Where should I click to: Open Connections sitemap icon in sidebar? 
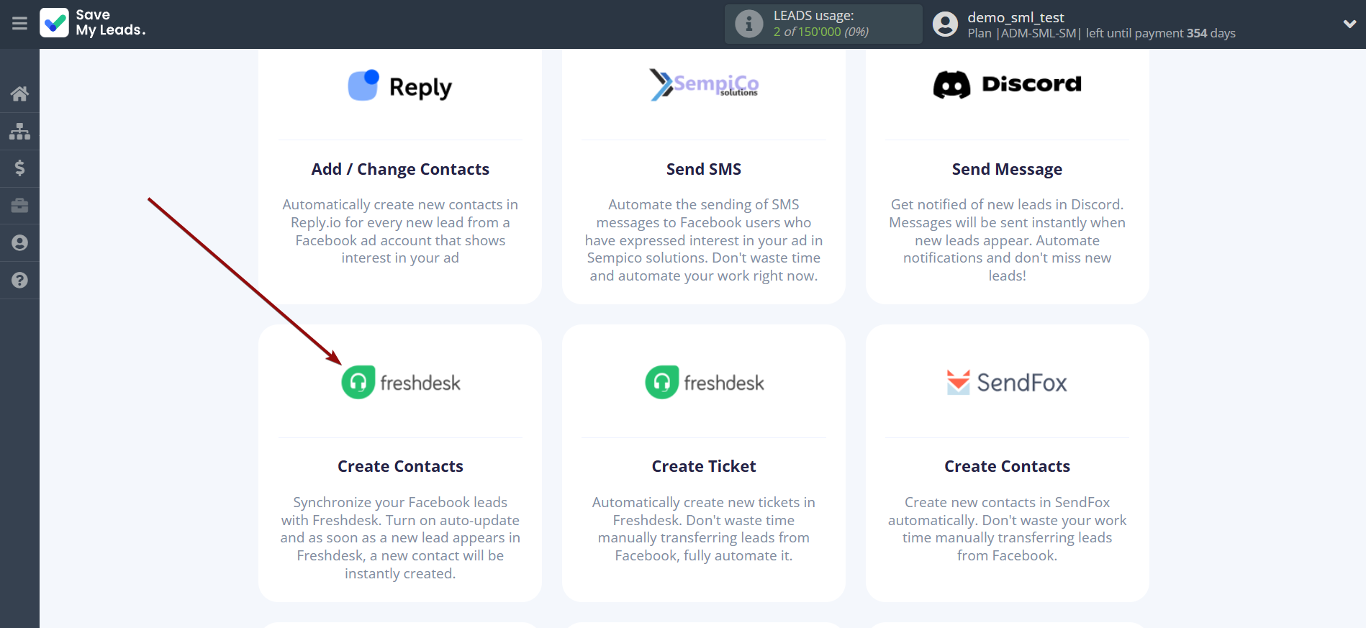(x=19, y=131)
